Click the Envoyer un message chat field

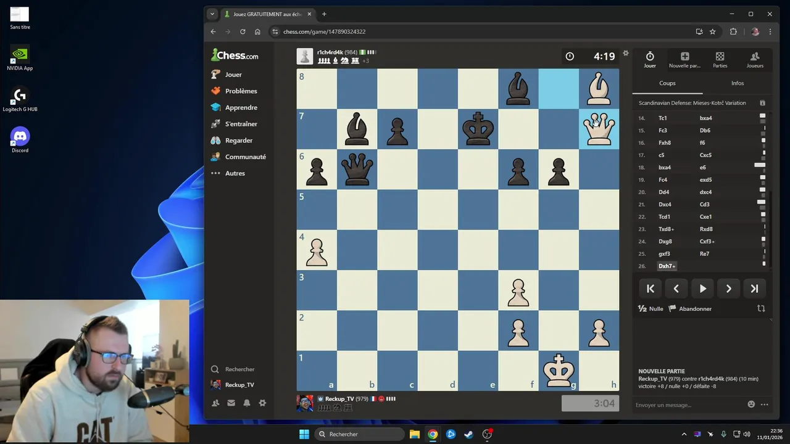(x=688, y=405)
